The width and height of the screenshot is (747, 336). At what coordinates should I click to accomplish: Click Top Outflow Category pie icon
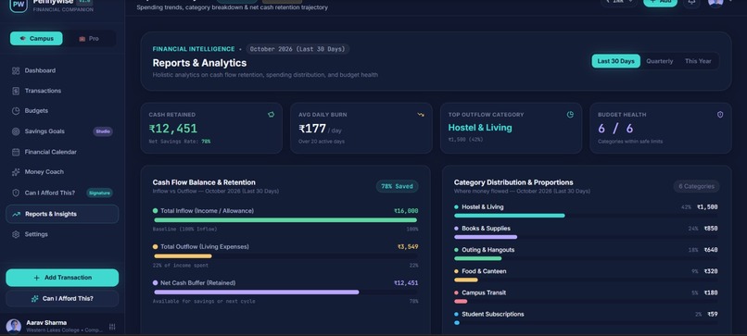pos(570,115)
